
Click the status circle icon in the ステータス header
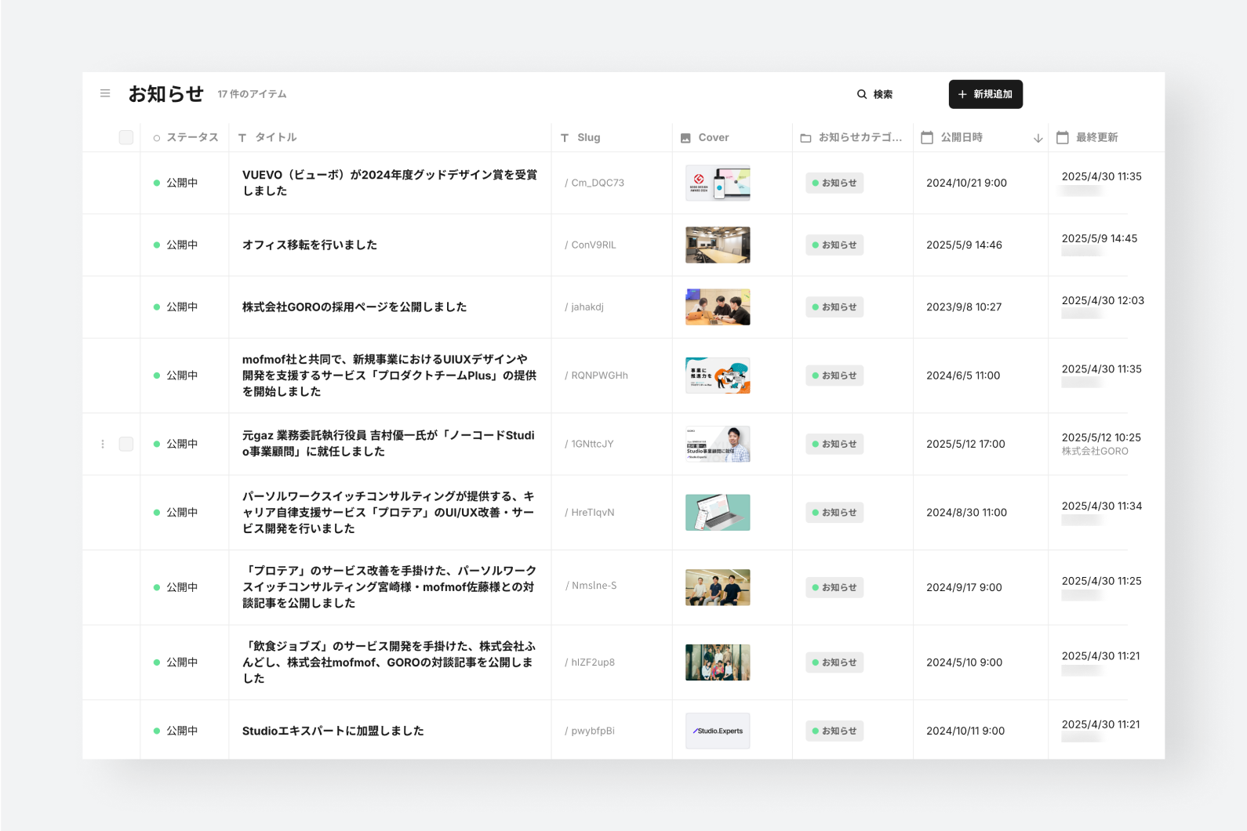(157, 138)
